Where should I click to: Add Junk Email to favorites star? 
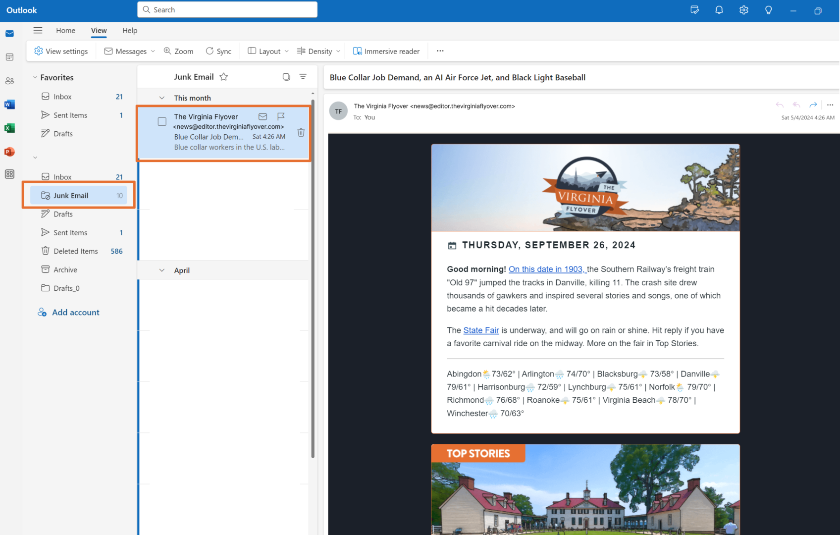click(224, 77)
